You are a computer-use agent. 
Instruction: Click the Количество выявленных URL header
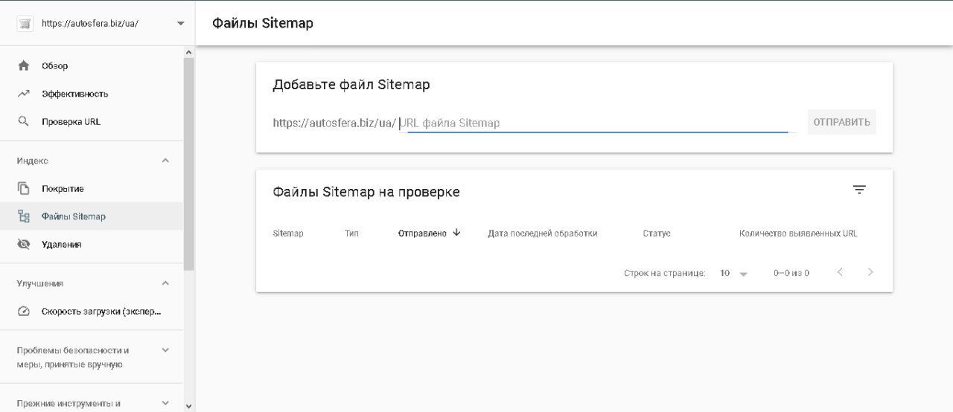(798, 233)
